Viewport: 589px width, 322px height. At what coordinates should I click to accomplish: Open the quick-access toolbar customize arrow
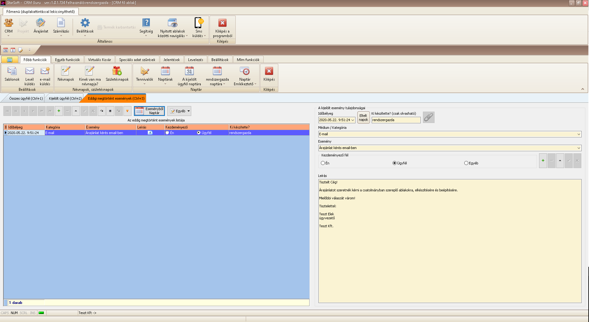point(29,50)
